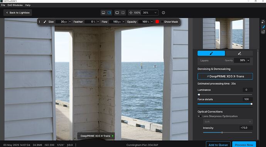Toggle filmstrip display icon

point(103,13)
